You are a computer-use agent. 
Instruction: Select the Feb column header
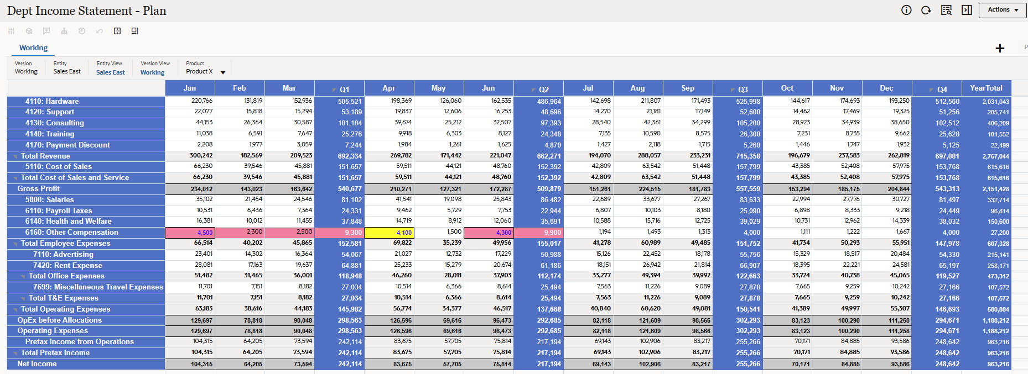point(240,88)
